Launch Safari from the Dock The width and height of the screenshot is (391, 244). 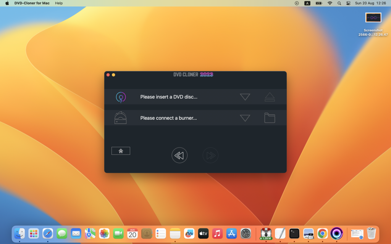click(48, 234)
